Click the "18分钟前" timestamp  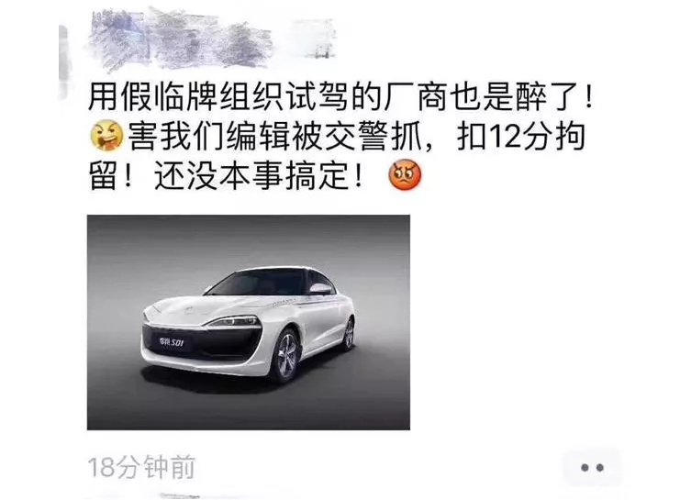(x=141, y=467)
